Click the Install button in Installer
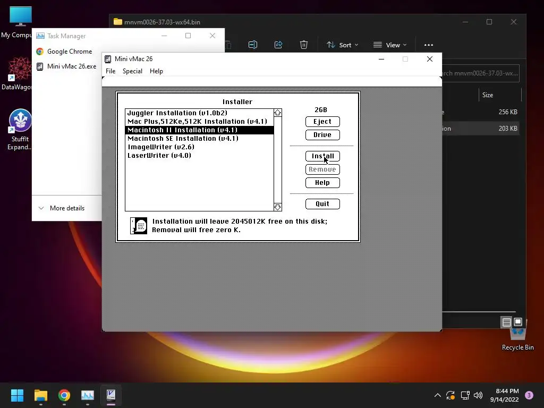 [322, 156]
